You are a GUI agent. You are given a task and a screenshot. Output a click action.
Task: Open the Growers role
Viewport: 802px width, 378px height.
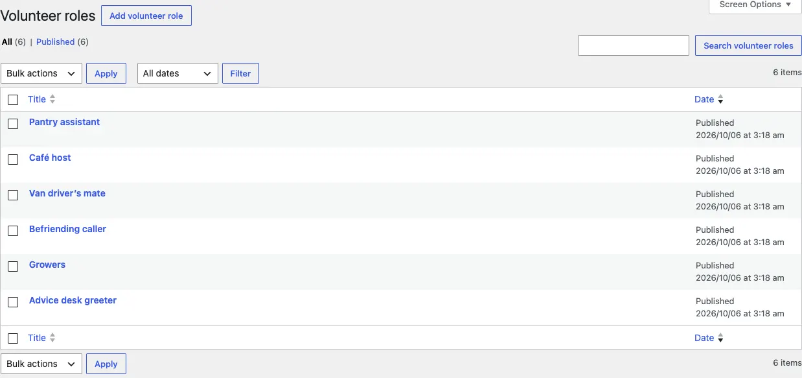[x=47, y=265]
